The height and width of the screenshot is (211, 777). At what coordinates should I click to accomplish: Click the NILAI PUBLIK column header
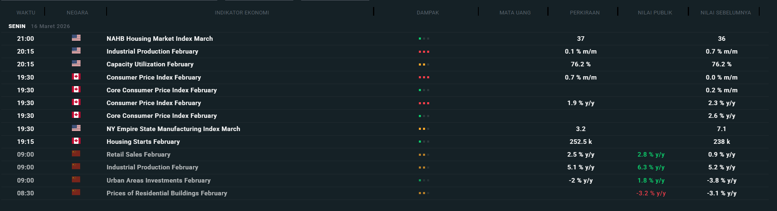click(655, 13)
